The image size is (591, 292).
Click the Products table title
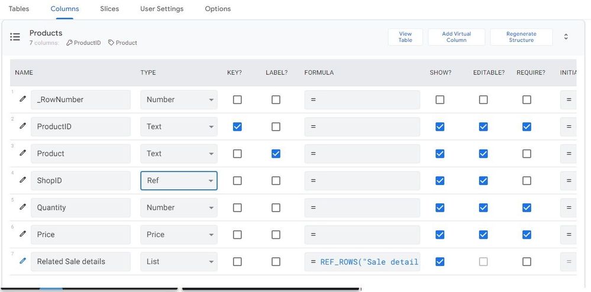[x=46, y=33]
